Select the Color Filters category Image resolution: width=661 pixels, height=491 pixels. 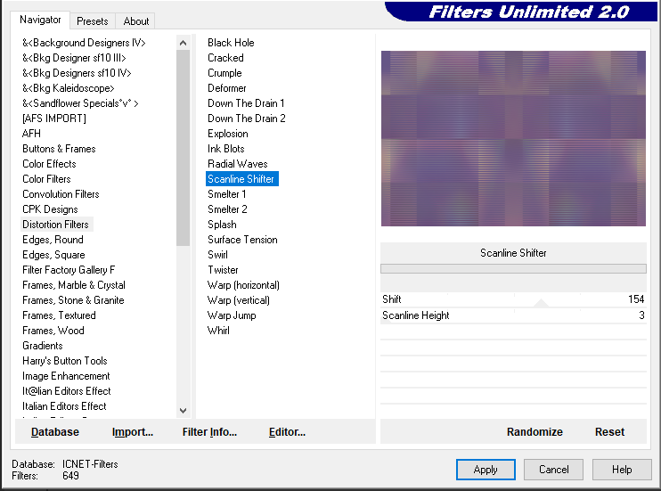46,179
